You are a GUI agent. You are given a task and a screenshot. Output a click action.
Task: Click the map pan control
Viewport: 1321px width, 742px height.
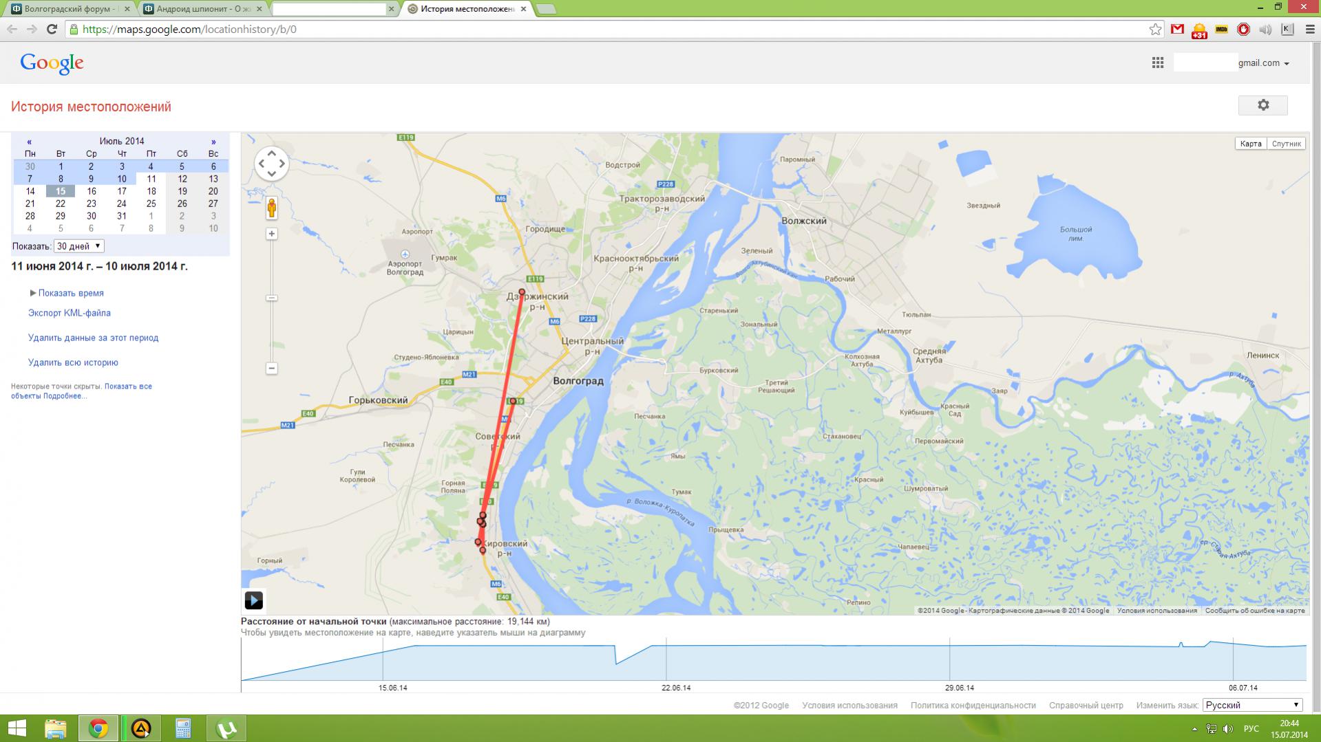tap(271, 164)
